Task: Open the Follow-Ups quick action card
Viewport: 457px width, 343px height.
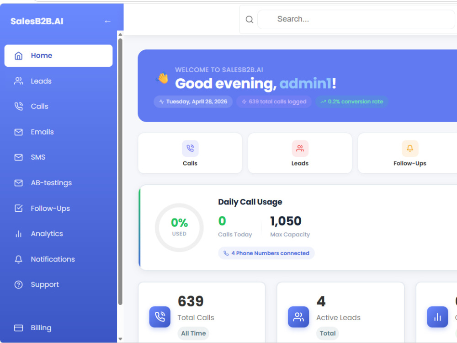Action: point(408,153)
